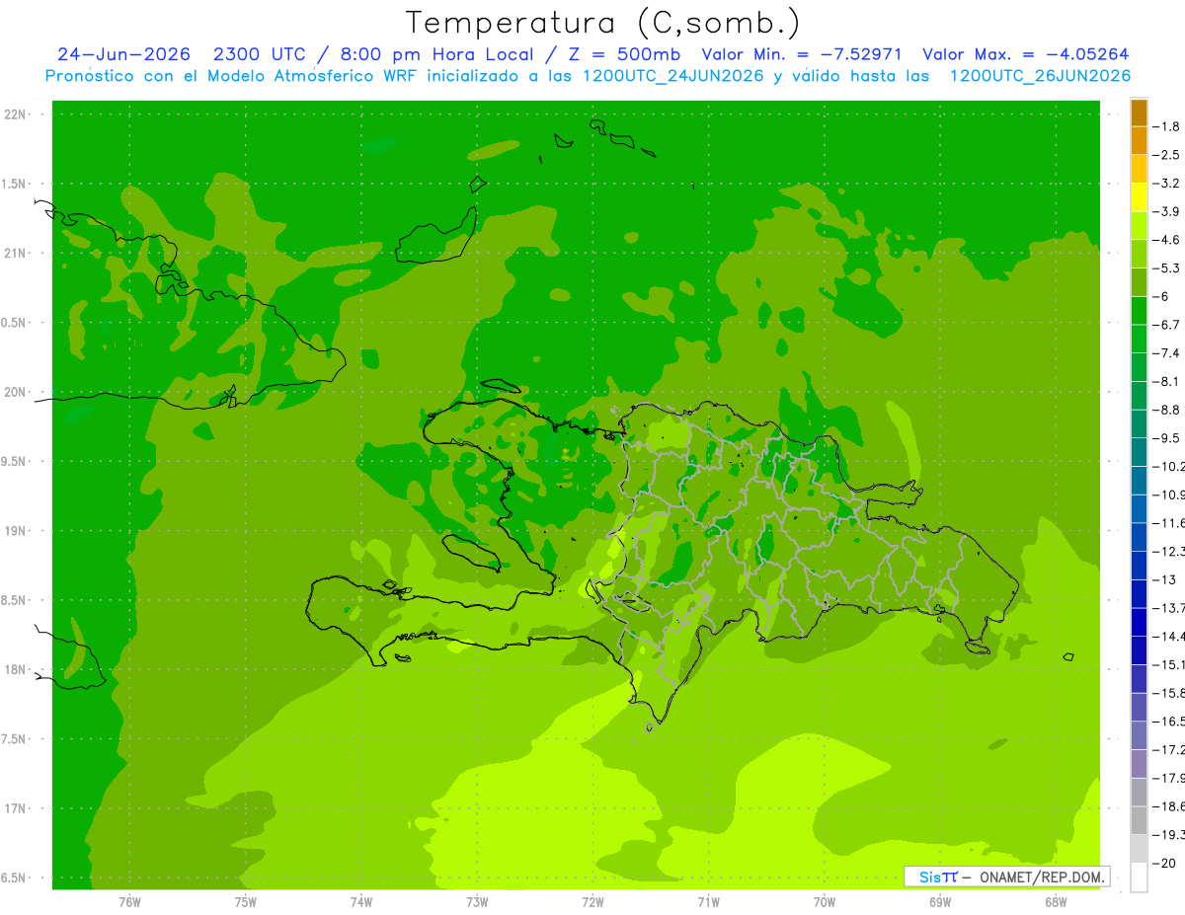Click the '-8.8' colorbar value
Viewport: 1185px width, 915px height.
coord(1166,410)
